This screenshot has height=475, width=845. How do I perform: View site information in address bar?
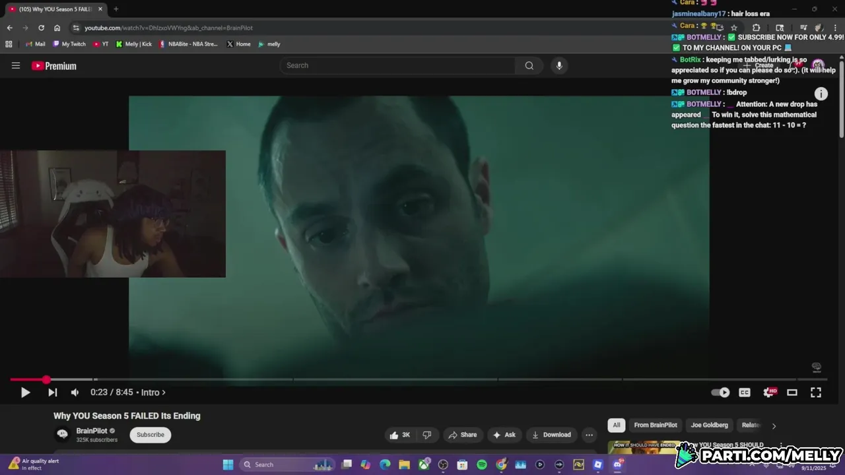(76, 28)
